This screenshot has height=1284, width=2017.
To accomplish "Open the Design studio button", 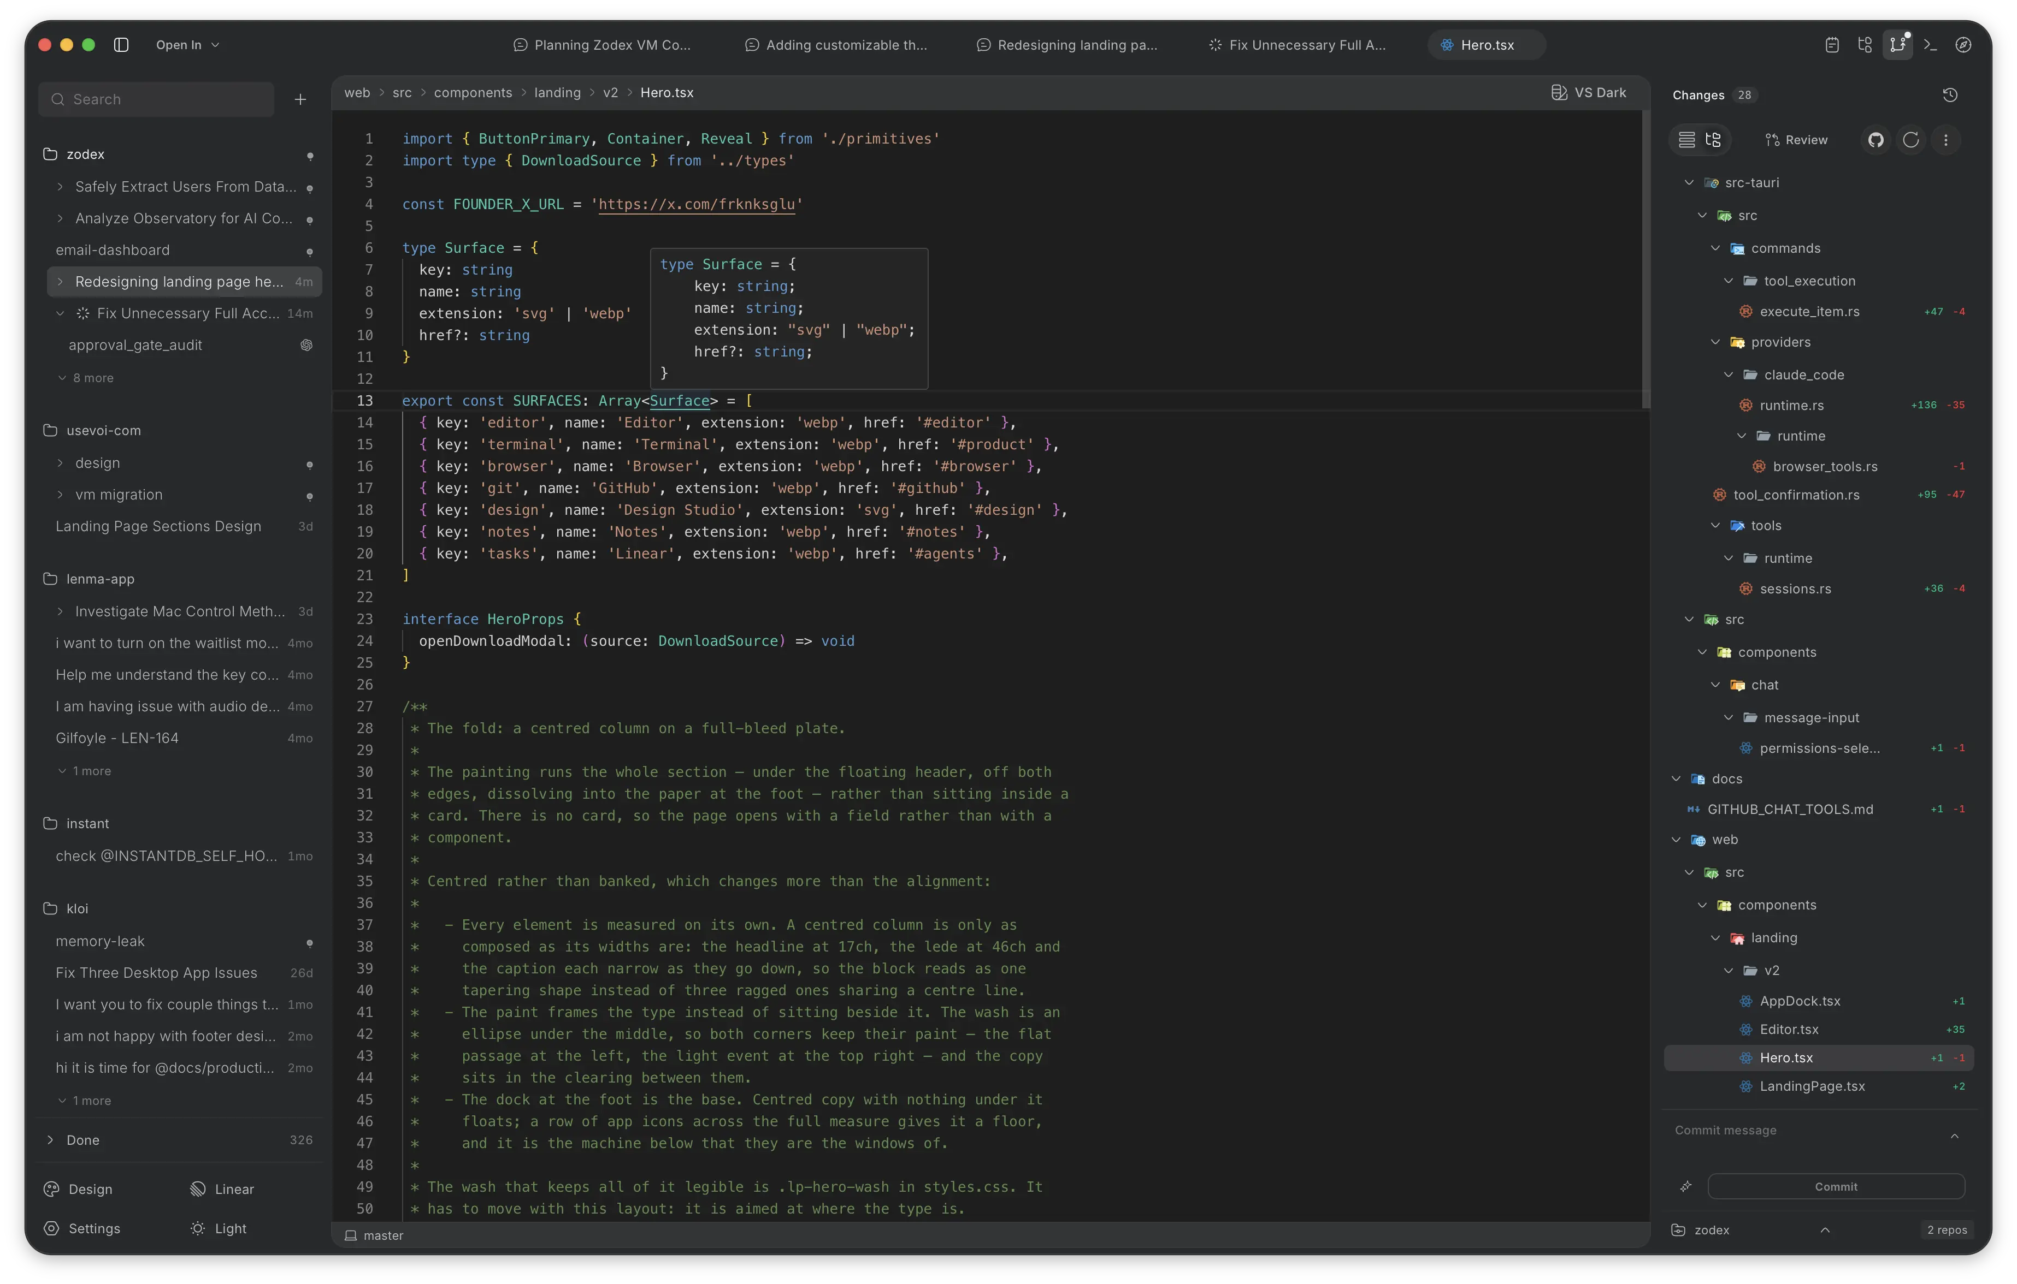I will point(79,1190).
